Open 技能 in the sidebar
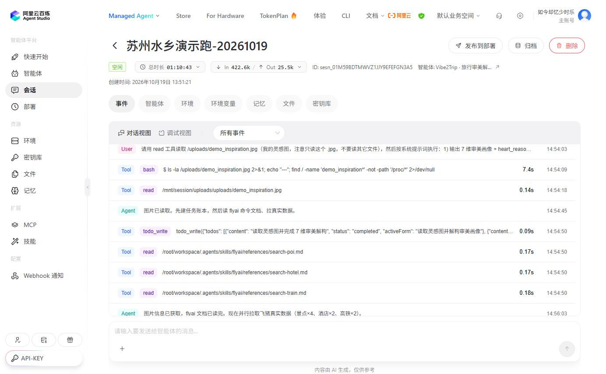This screenshot has height=374, width=606. [44, 241]
